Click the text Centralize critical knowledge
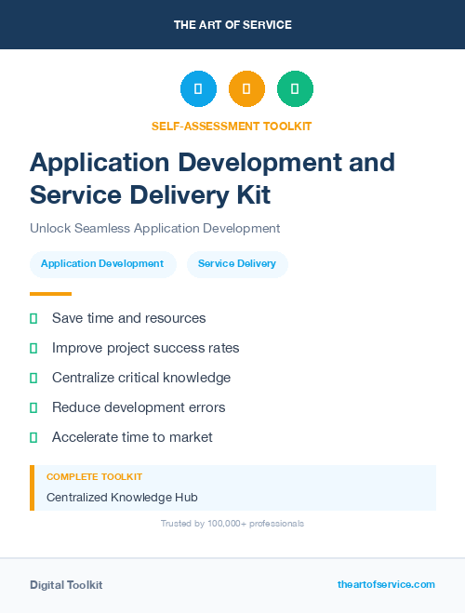This screenshot has height=613, width=465. tap(141, 378)
